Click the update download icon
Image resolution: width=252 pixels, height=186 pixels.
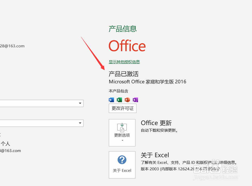(122, 127)
